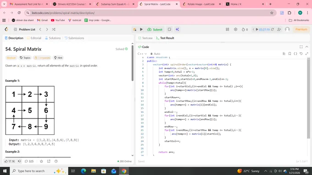Submit the solution

[155, 29]
